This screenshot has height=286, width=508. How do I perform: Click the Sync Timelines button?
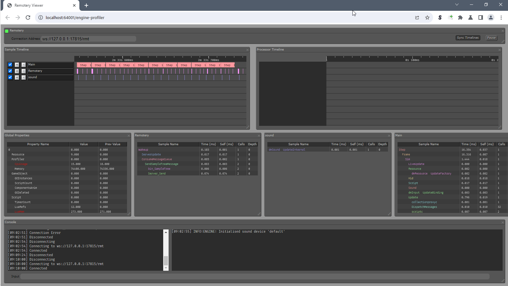468,38
